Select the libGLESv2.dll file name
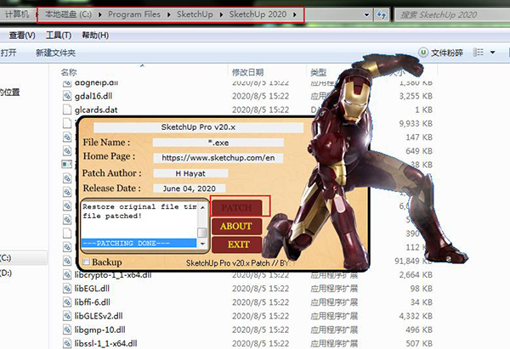This screenshot has height=349, width=510. [x=99, y=316]
